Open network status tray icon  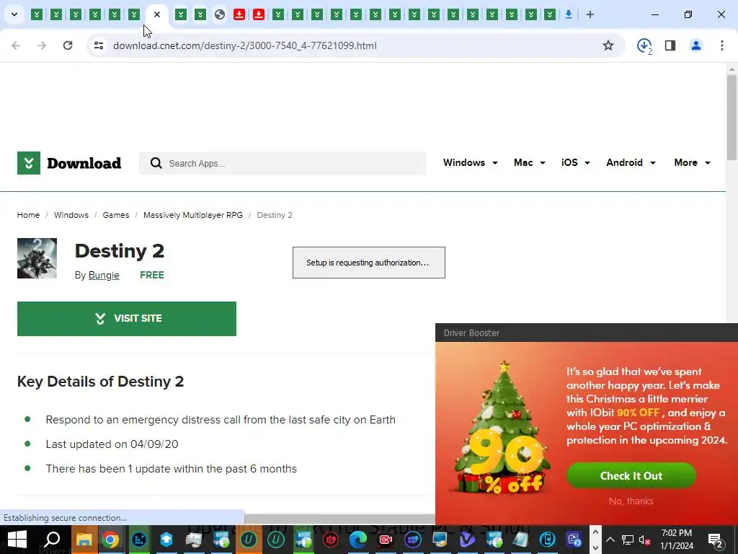click(x=628, y=540)
